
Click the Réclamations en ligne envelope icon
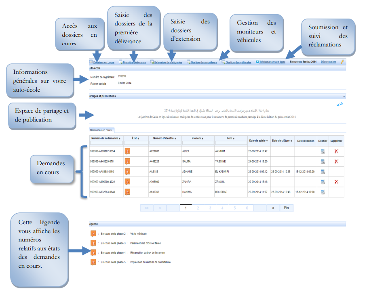[257, 61]
